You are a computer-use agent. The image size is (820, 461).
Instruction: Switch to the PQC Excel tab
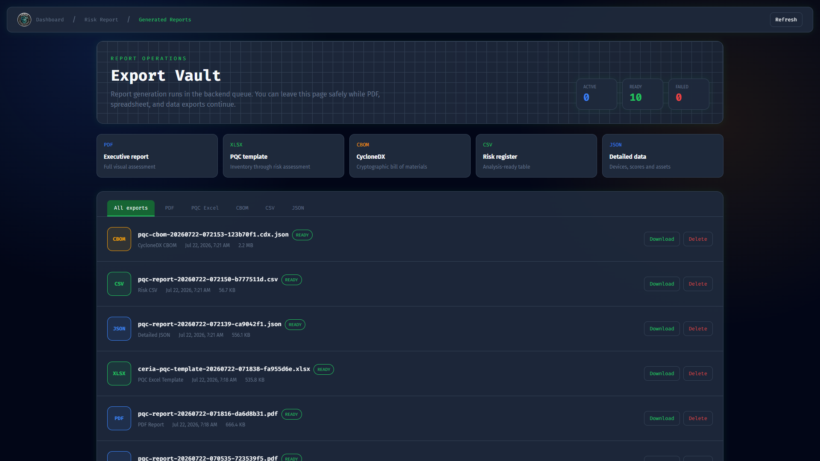[205, 208]
